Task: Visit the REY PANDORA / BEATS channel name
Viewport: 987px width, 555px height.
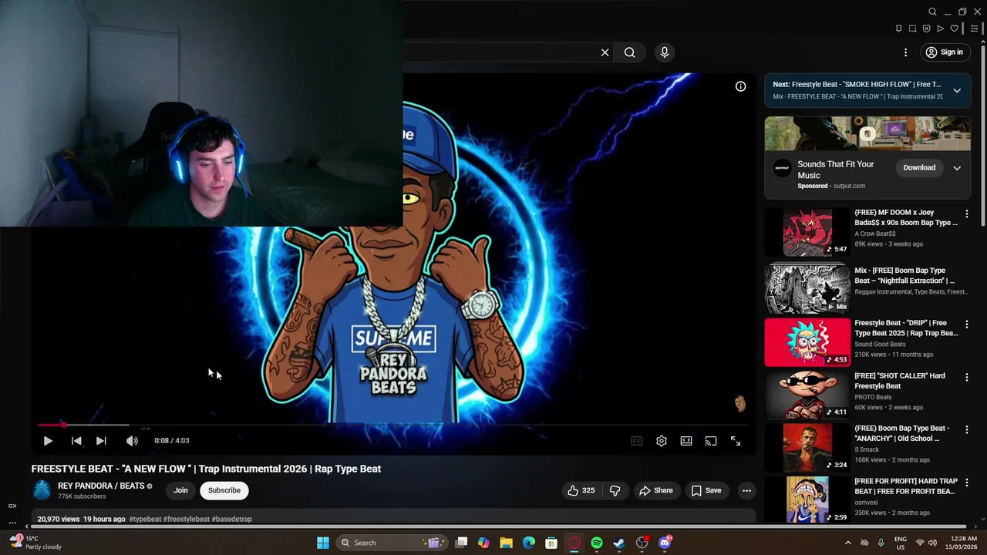Action: pyautogui.click(x=101, y=486)
